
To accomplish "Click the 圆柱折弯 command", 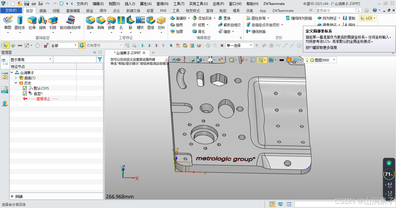I will [x=256, y=18].
